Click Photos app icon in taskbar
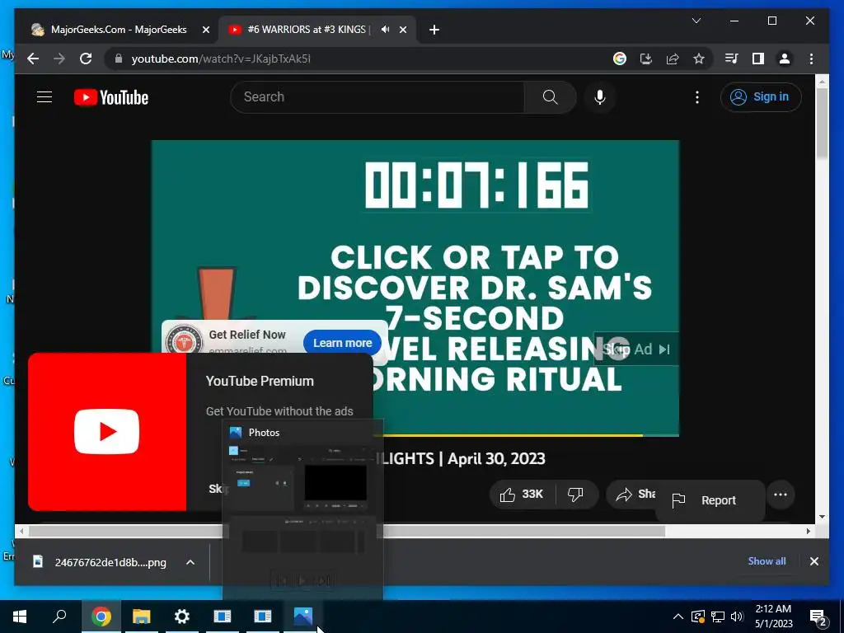Viewport: 844px width, 633px height. 303,617
